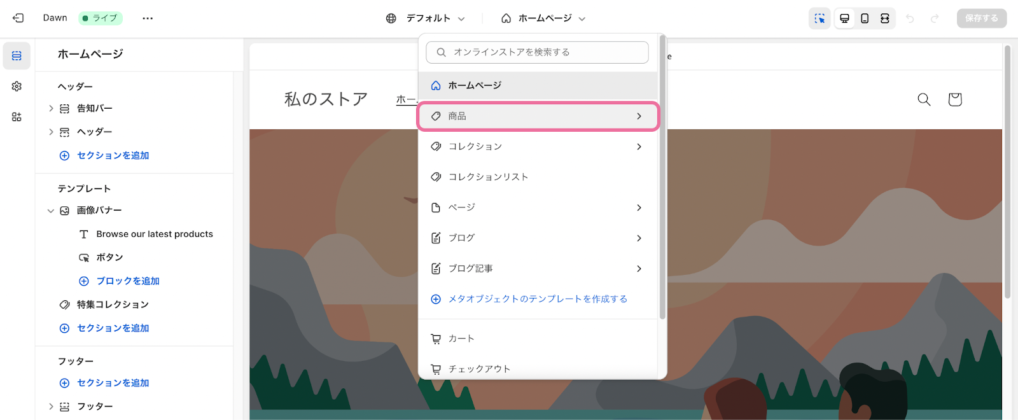Open the Sections panel sidebar icon
1018x420 pixels.
tap(17, 56)
